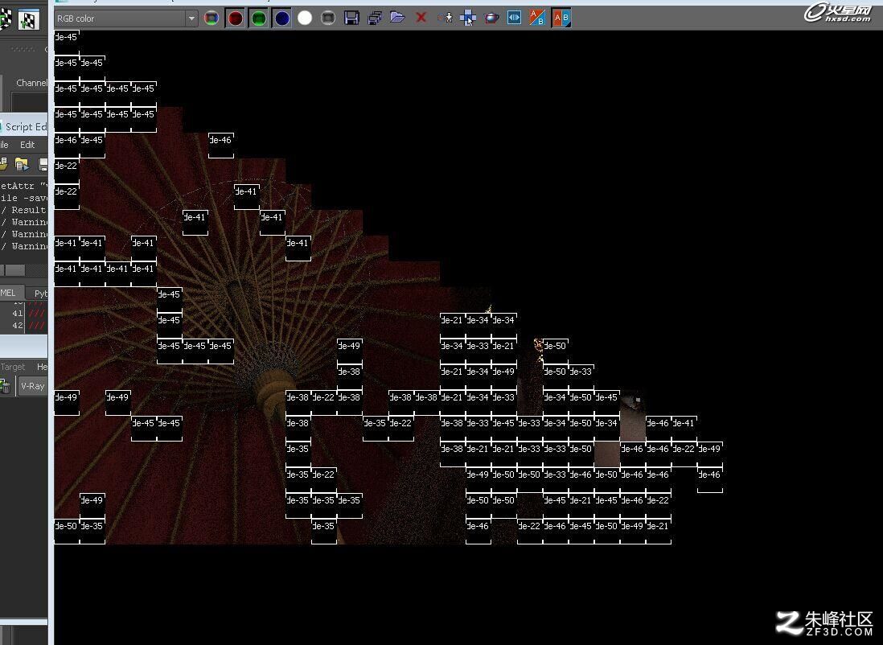Switch to the Python tab in Script Editor
Image resolution: width=883 pixels, height=645 pixels.
click(x=40, y=293)
